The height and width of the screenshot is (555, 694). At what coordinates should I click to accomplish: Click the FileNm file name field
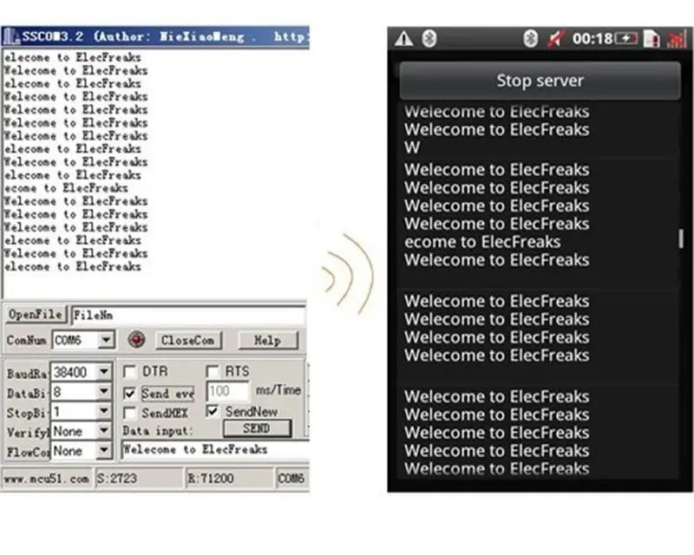188,315
